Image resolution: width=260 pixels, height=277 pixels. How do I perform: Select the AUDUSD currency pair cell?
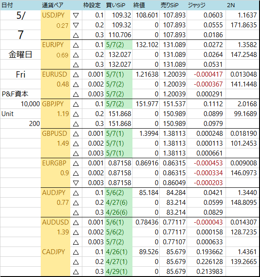55,222
